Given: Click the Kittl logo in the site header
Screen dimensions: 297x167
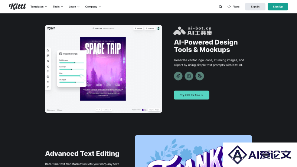Looking at the screenshot, I should point(17,7).
